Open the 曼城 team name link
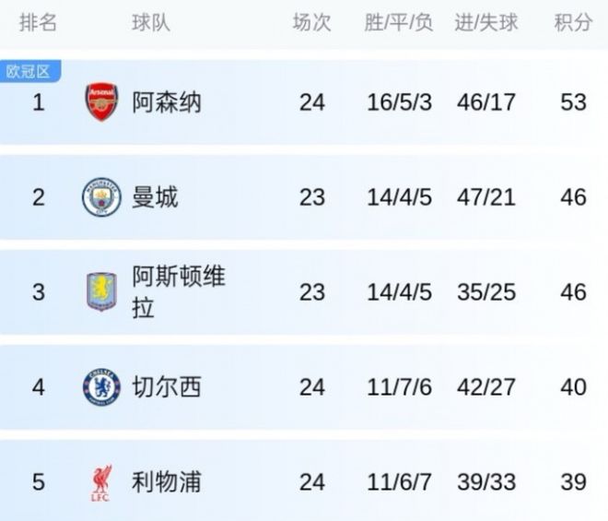Screen dimensions: 608x521 click(155, 196)
